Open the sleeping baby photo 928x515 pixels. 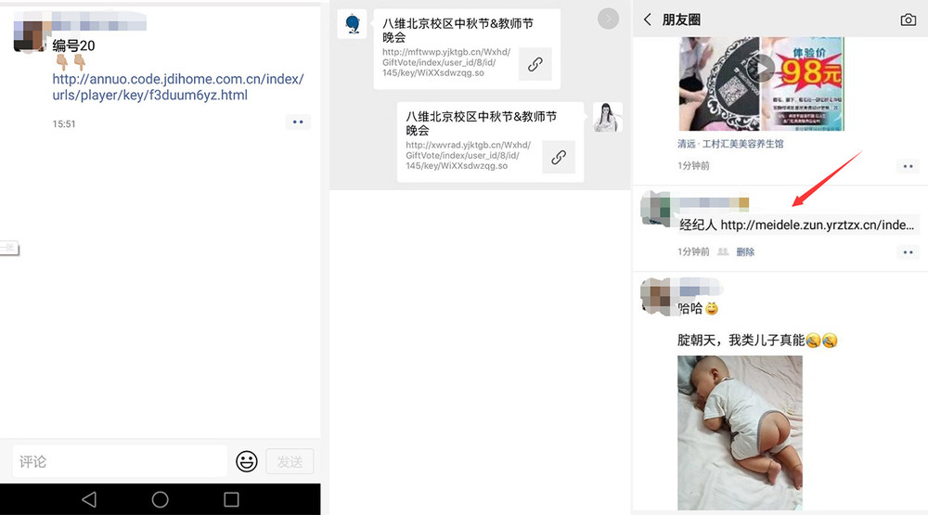pyautogui.click(x=740, y=432)
